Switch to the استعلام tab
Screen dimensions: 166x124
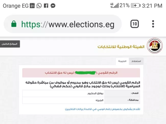point(136,61)
